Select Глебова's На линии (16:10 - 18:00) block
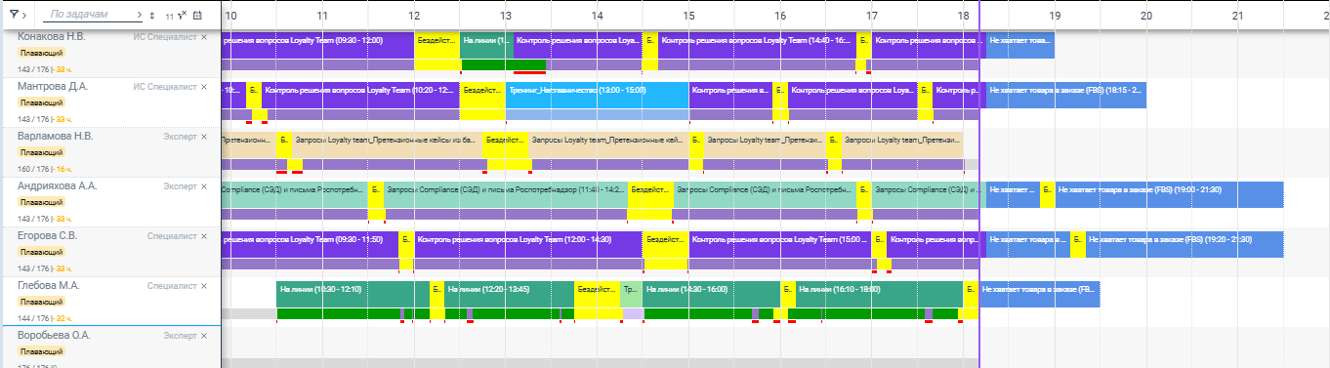1330x368 pixels. coord(879,294)
